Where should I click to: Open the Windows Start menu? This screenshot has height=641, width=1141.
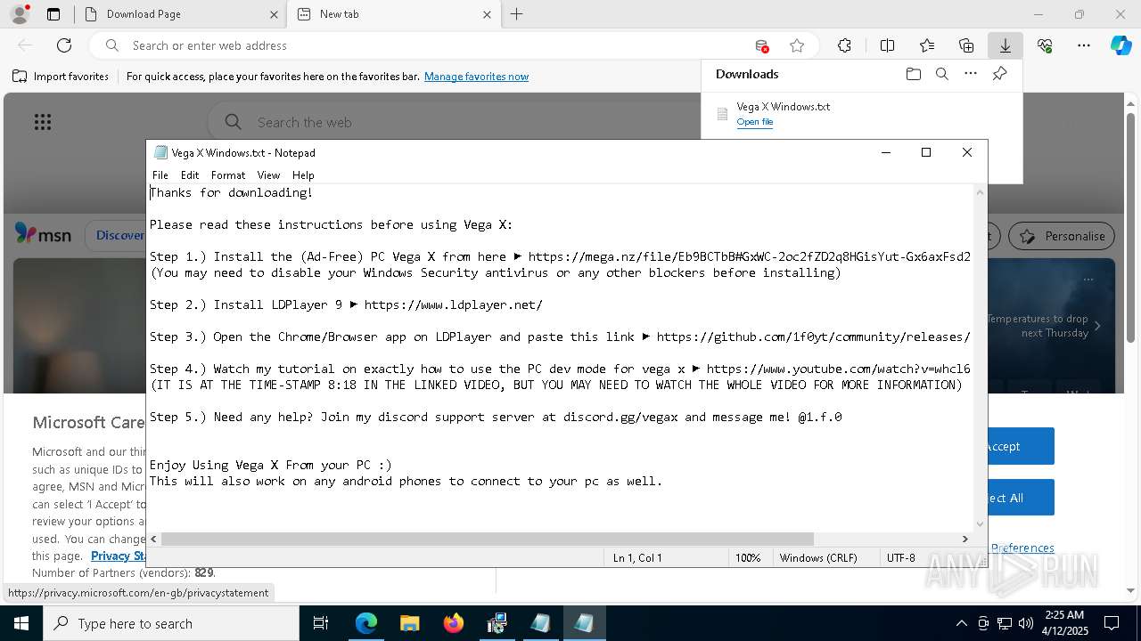(21, 623)
